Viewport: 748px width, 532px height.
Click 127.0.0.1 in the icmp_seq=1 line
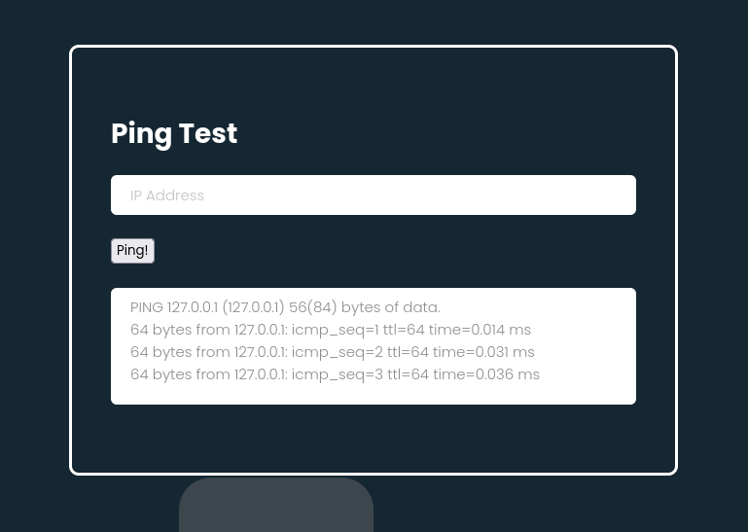[x=261, y=330]
